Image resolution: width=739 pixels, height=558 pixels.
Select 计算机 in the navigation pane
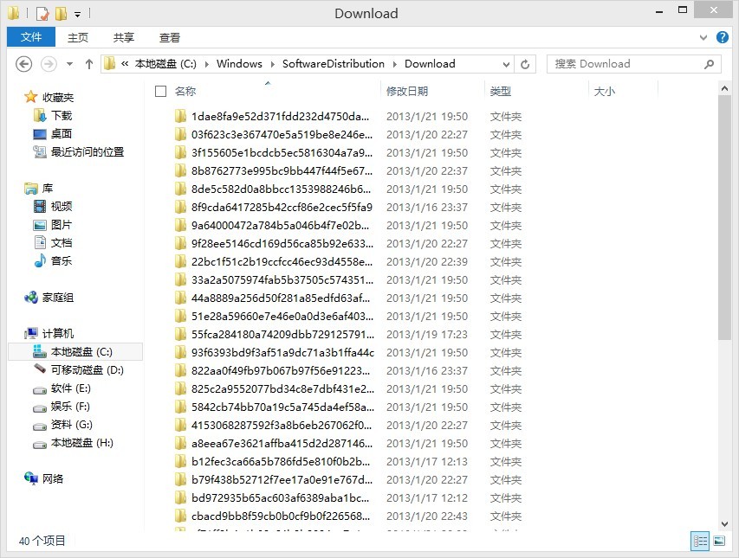(x=57, y=334)
